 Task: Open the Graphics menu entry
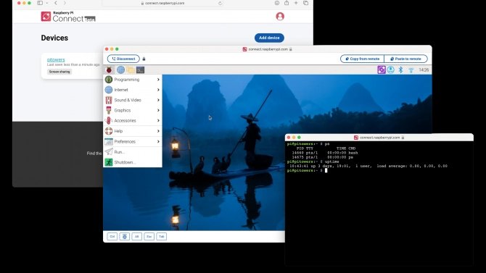[x=132, y=110]
